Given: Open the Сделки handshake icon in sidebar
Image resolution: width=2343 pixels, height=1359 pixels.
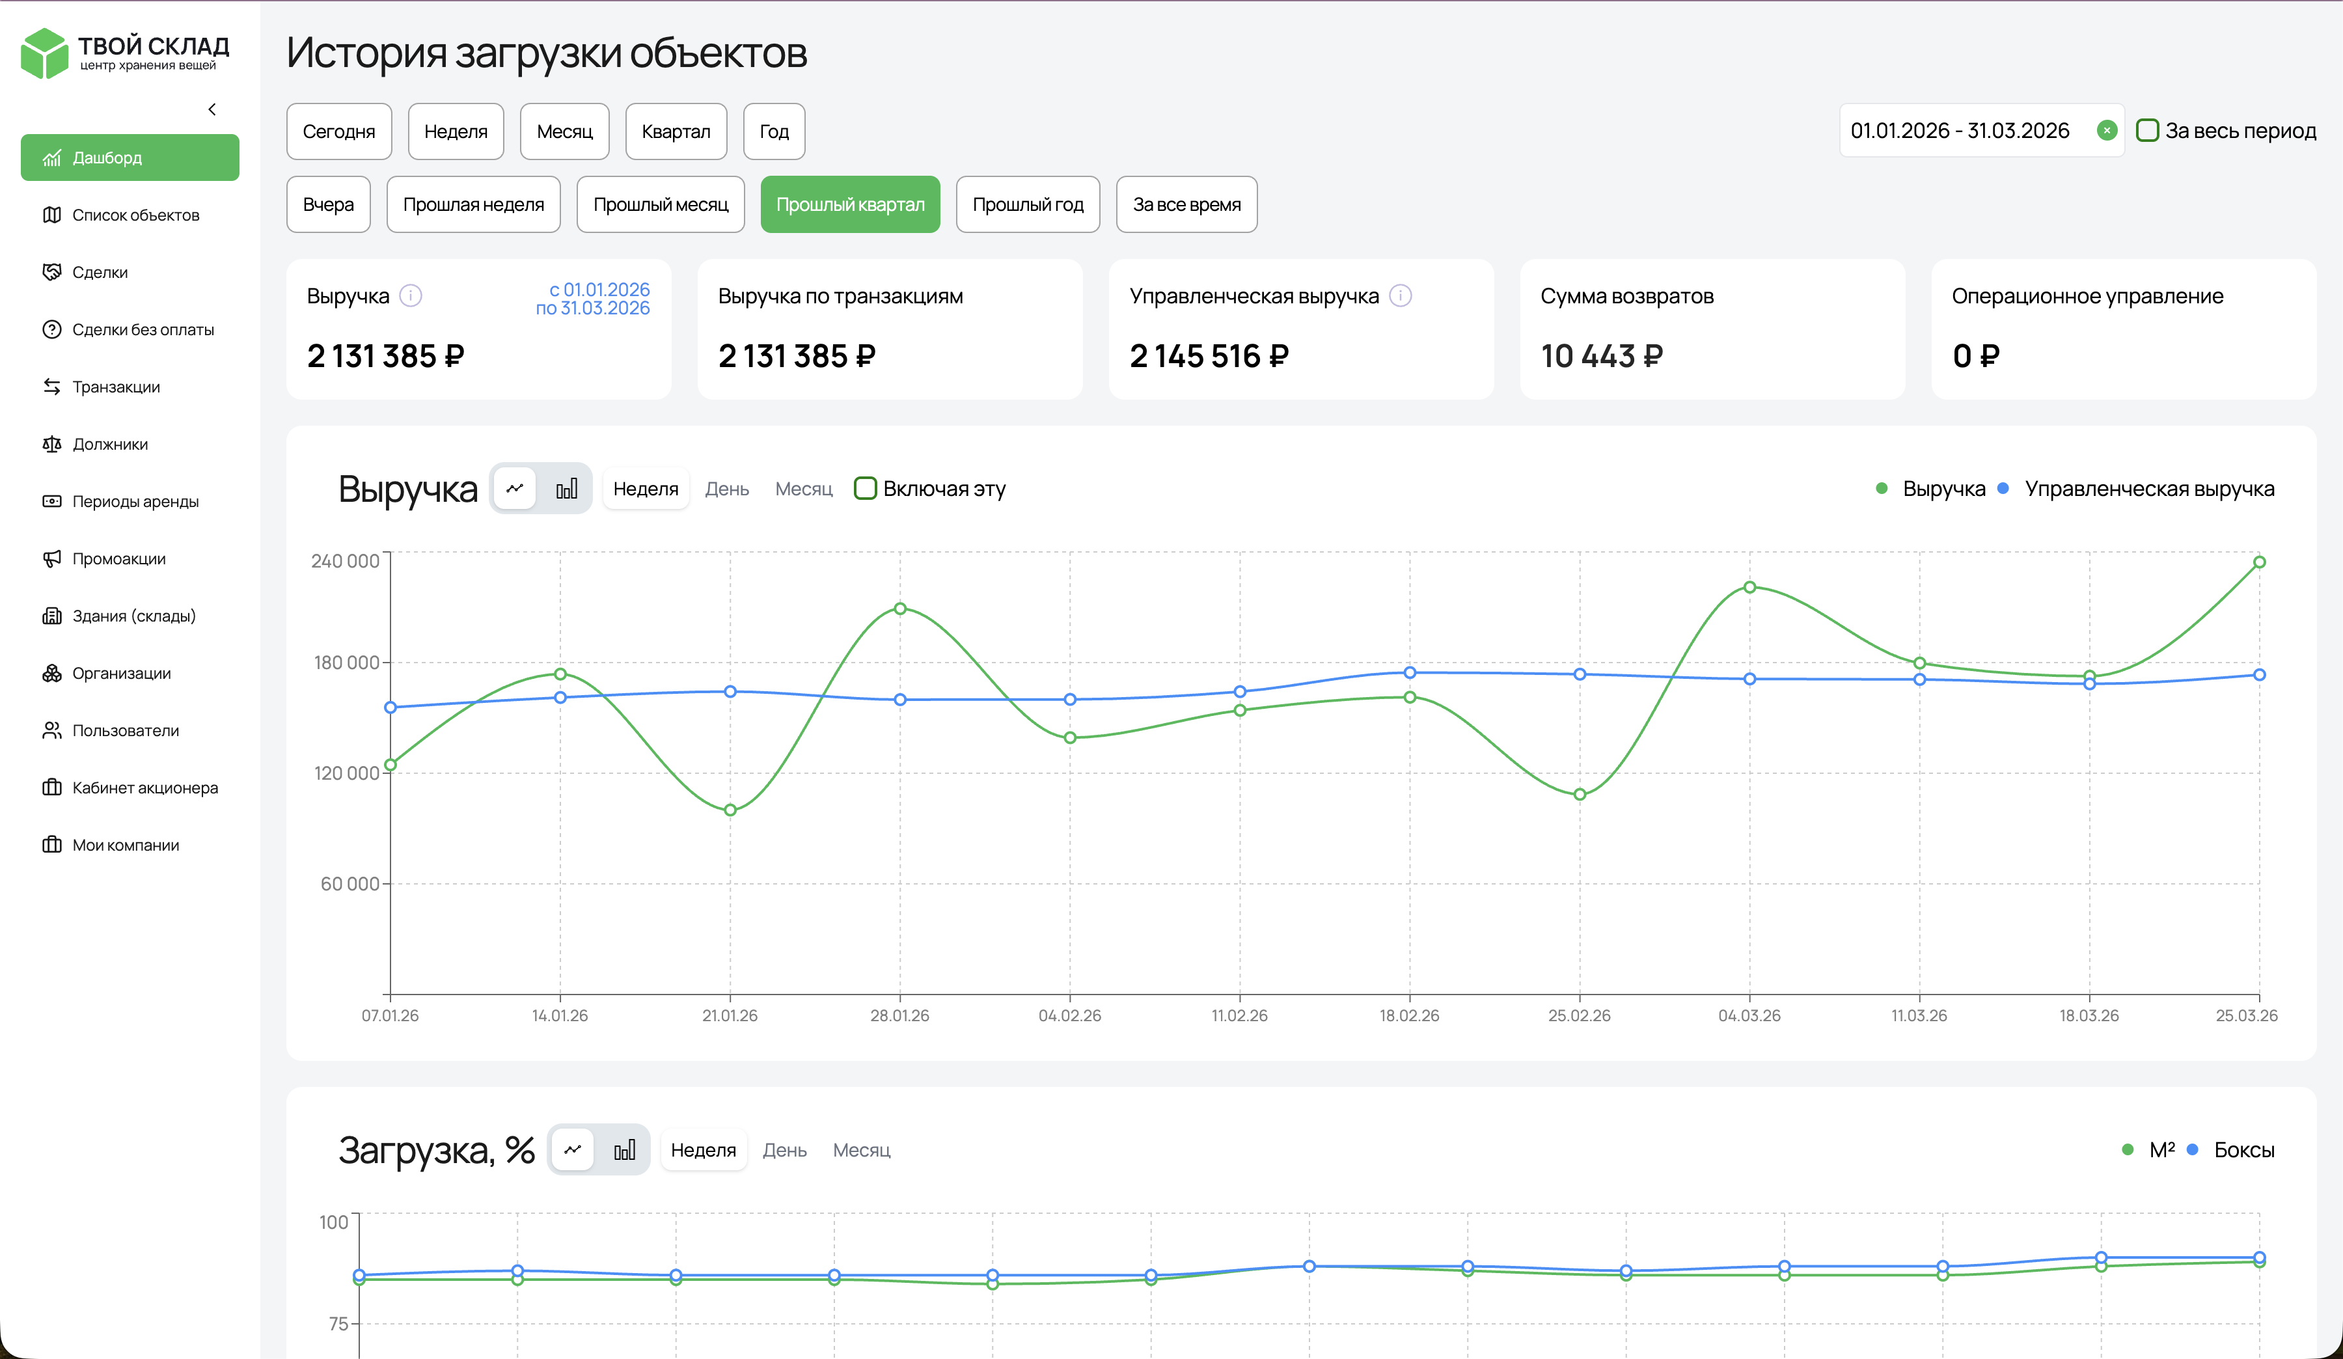Looking at the screenshot, I should click(x=52, y=272).
